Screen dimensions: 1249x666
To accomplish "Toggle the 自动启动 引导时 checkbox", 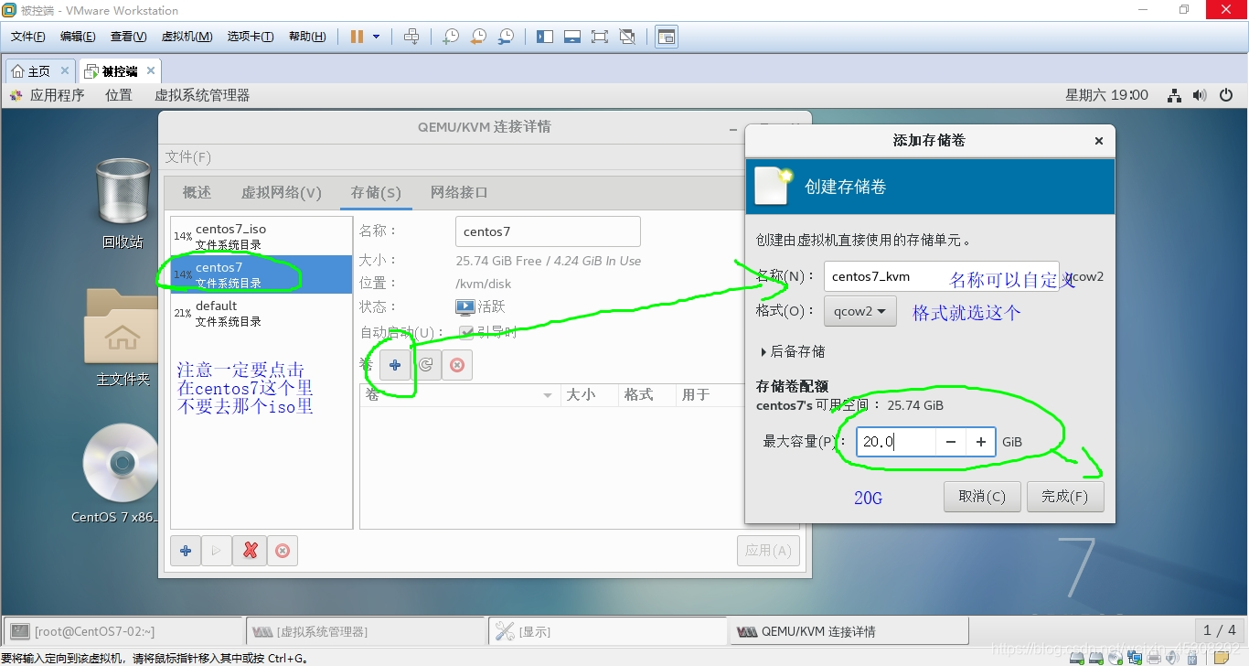I will [x=466, y=332].
